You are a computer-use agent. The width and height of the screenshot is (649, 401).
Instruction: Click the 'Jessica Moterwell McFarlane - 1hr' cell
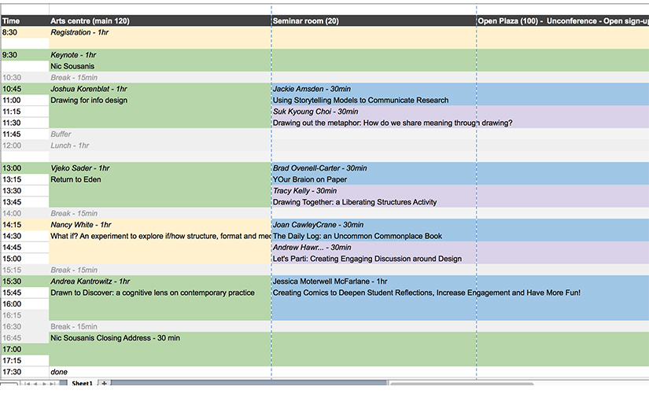point(374,281)
